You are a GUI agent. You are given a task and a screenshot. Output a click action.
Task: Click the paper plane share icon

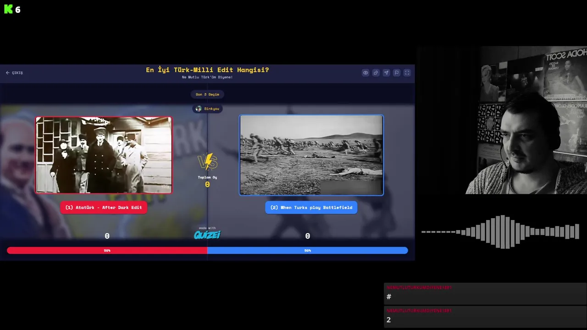pyautogui.click(x=386, y=72)
